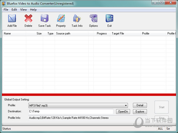The height and width of the screenshot is (133, 178).
Task: Close the Bluefox converter window
Action: point(171,3)
